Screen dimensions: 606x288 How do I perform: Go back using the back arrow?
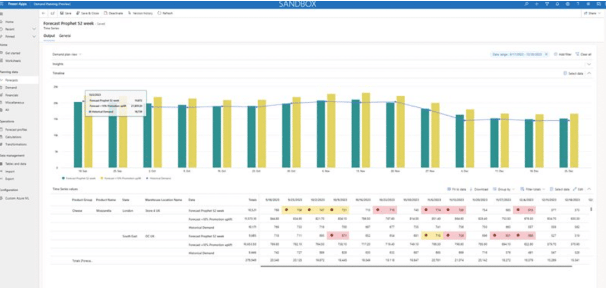click(x=43, y=13)
